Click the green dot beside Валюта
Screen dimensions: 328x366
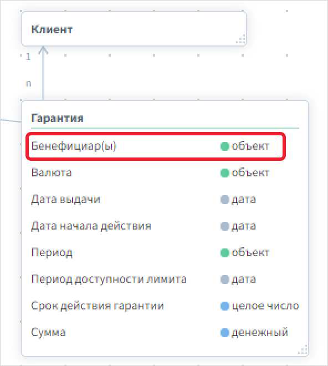click(224, 173)
